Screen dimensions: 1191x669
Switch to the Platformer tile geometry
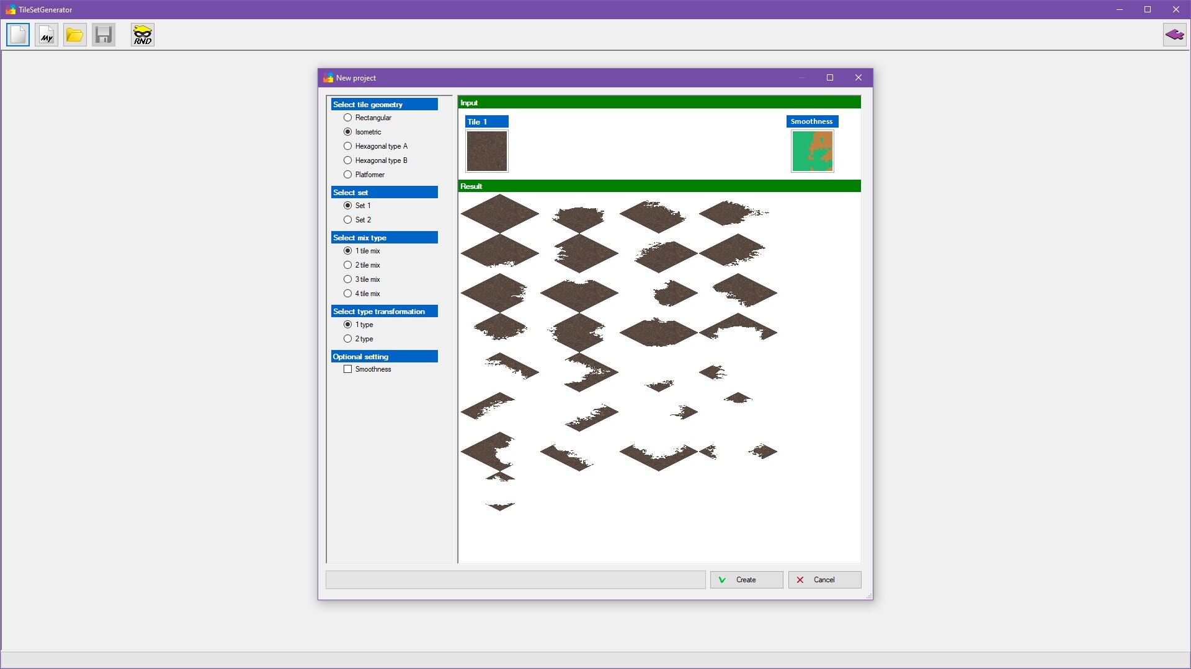click(x=347, y=174)
